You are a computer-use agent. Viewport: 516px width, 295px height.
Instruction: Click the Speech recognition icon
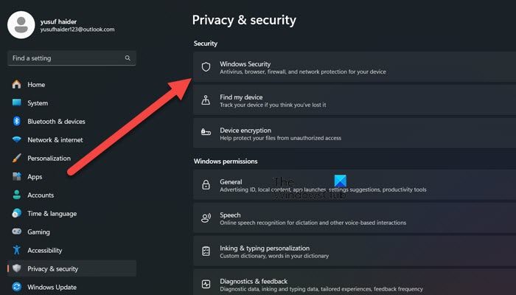(x=206, y=218)
